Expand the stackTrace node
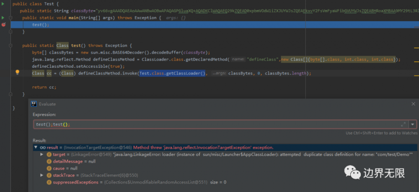Viewport: 419px width, 192px height. point(41,175)
